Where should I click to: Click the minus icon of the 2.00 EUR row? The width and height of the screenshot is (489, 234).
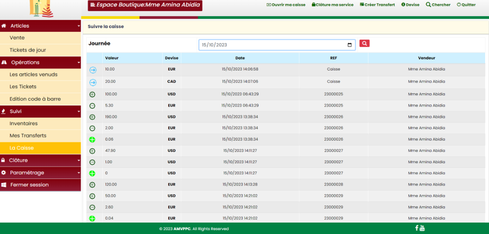point(92,128)
